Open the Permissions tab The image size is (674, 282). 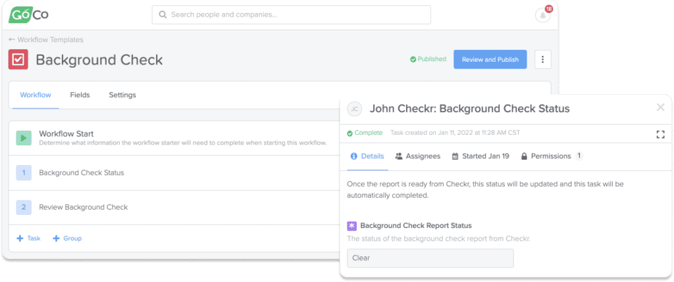552,156
